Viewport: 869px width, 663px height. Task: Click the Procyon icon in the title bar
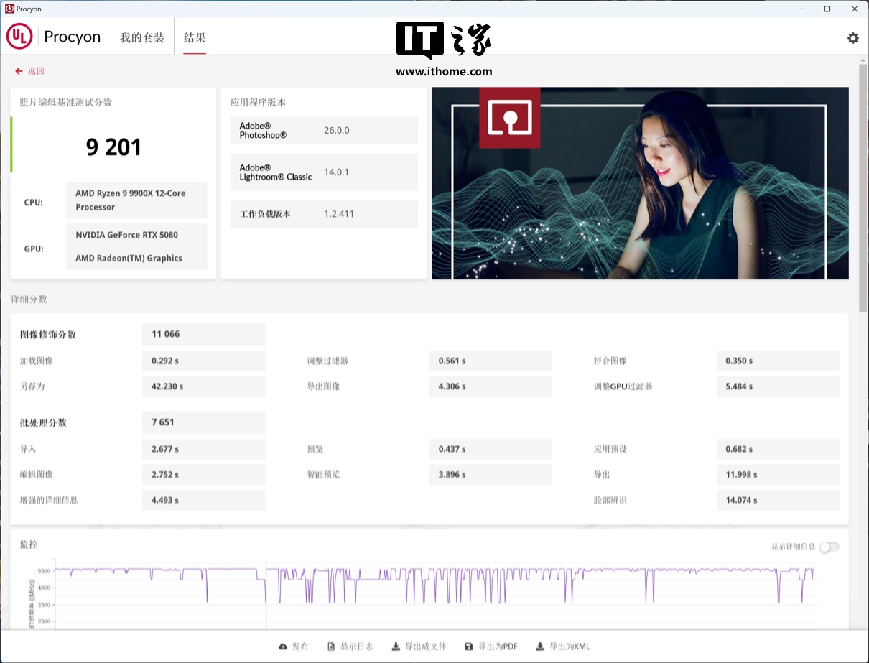click(9, 9)
